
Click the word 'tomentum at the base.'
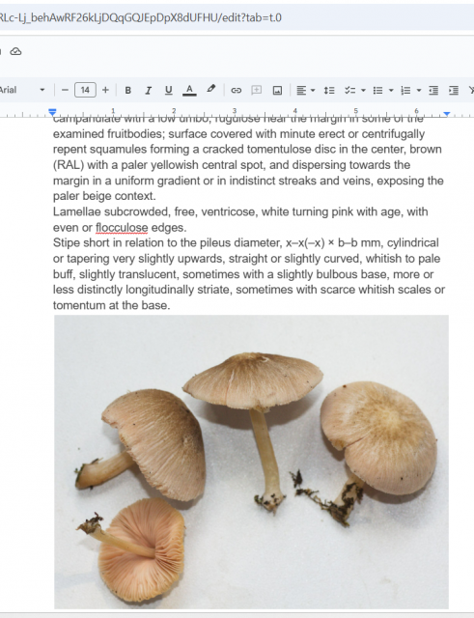point(112,305)
